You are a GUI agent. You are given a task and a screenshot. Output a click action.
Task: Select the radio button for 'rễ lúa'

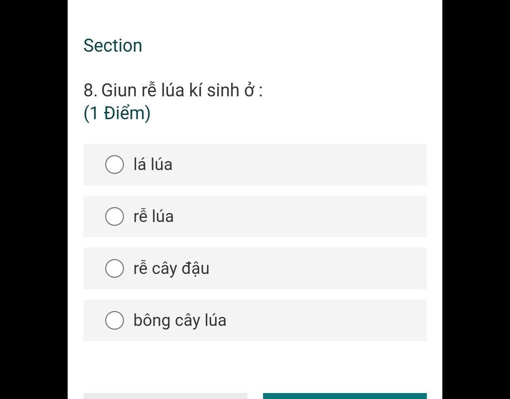pos(115,216)
